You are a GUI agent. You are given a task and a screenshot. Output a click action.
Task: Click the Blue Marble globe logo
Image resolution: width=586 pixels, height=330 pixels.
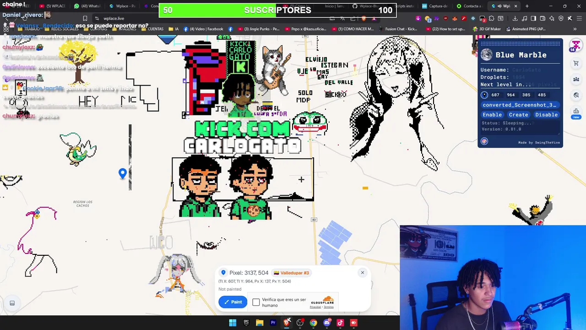tap(487, 55)
